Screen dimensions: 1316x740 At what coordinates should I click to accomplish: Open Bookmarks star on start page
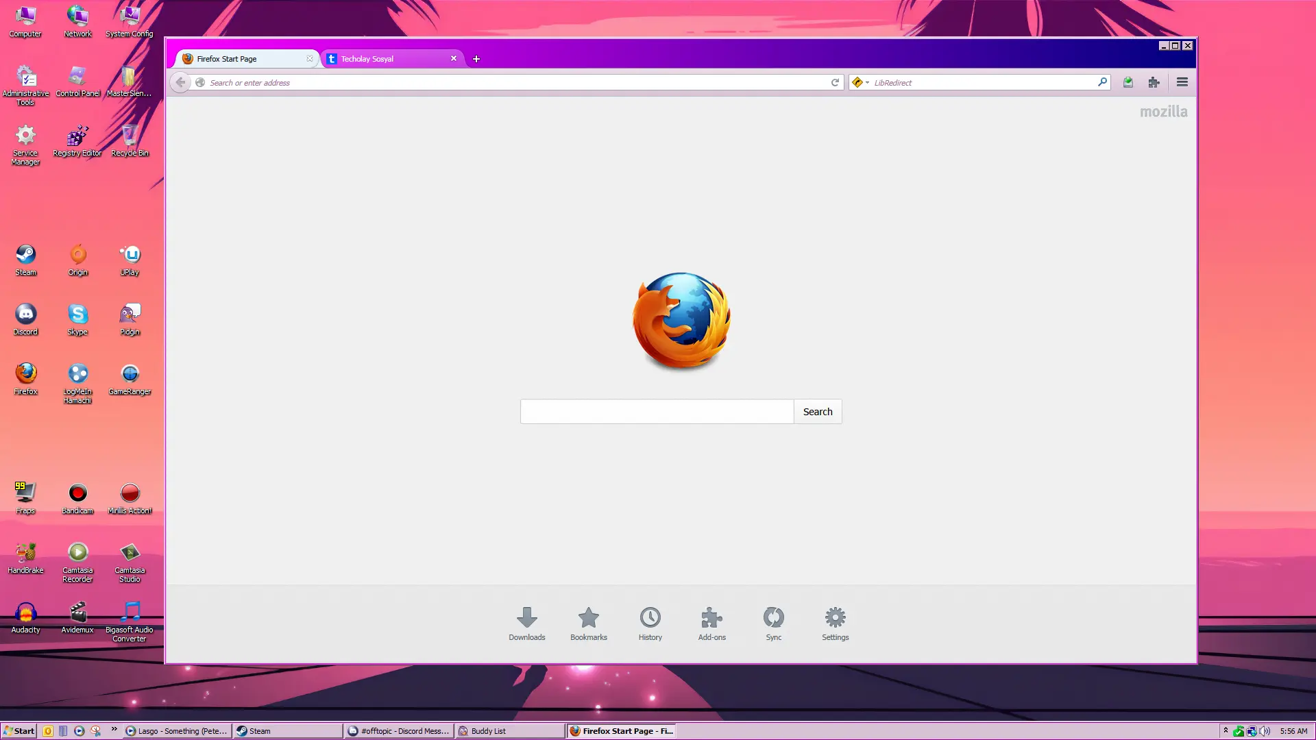click(x=588, y=624)
